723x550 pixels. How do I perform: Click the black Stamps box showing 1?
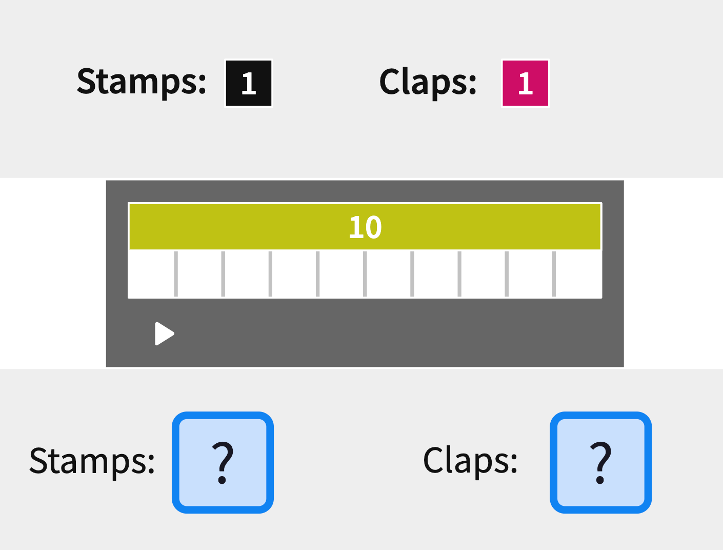249,83
